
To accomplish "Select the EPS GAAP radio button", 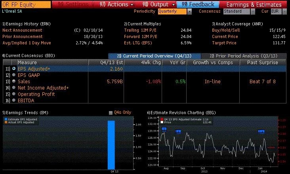I will point(14,75).
